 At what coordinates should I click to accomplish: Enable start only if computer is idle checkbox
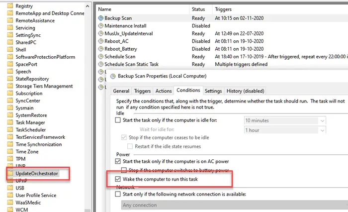point(118,120)
